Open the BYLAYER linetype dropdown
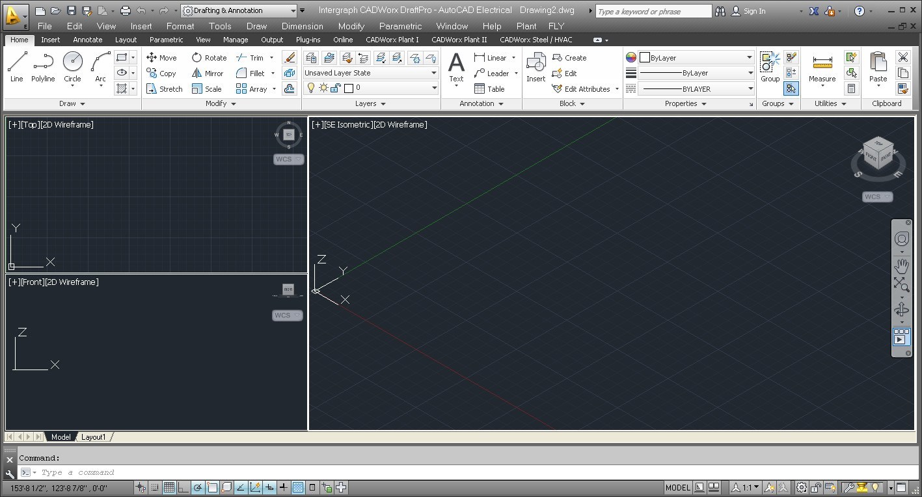Screen dimensions: 922x497 (x=696, y=88)
